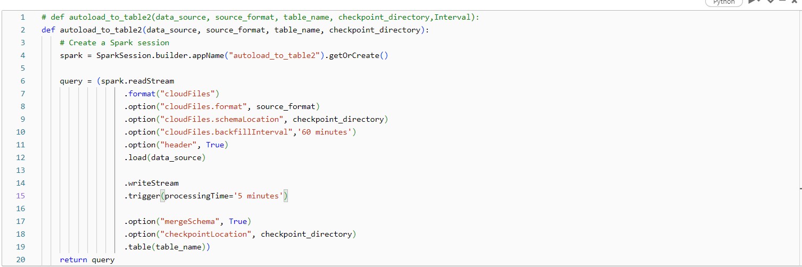802x267 pixels.
Task: Delete the cell with the X icon
Action: 795,2
